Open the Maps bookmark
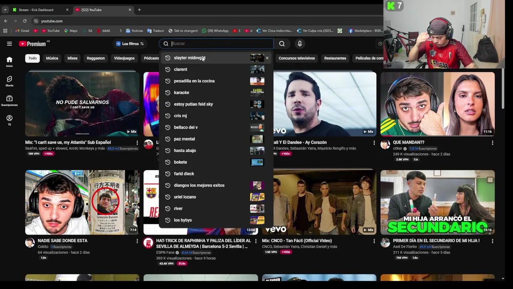 click(x=70, y=31)
